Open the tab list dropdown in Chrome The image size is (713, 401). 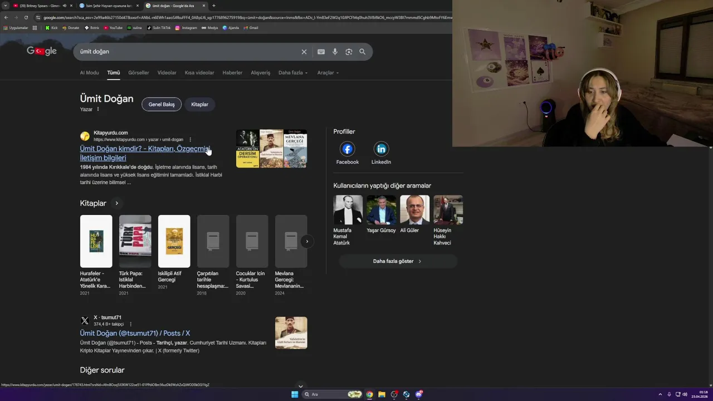click(x=6, y=6)
